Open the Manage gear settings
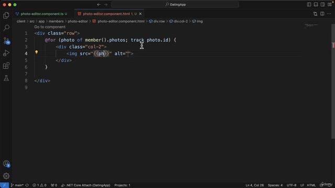 click(6, 176)
